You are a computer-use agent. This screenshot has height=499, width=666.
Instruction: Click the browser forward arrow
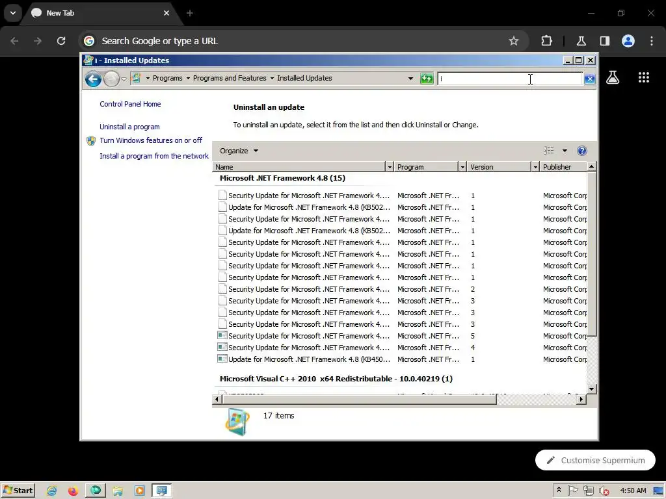(x=38, y=41)
